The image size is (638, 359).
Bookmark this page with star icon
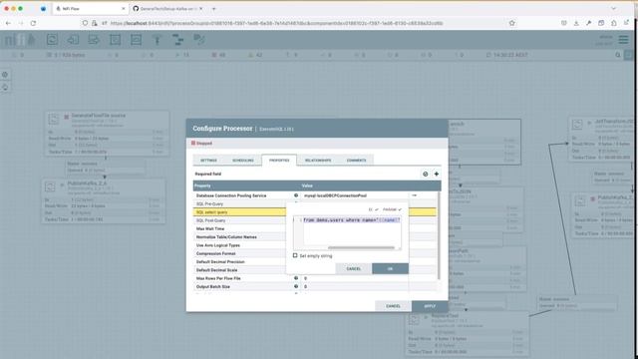[x=511, y=23]
